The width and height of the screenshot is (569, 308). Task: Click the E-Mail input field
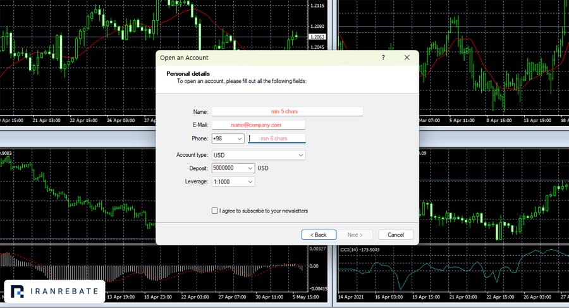pyautogui.click(x=259, y=125)
